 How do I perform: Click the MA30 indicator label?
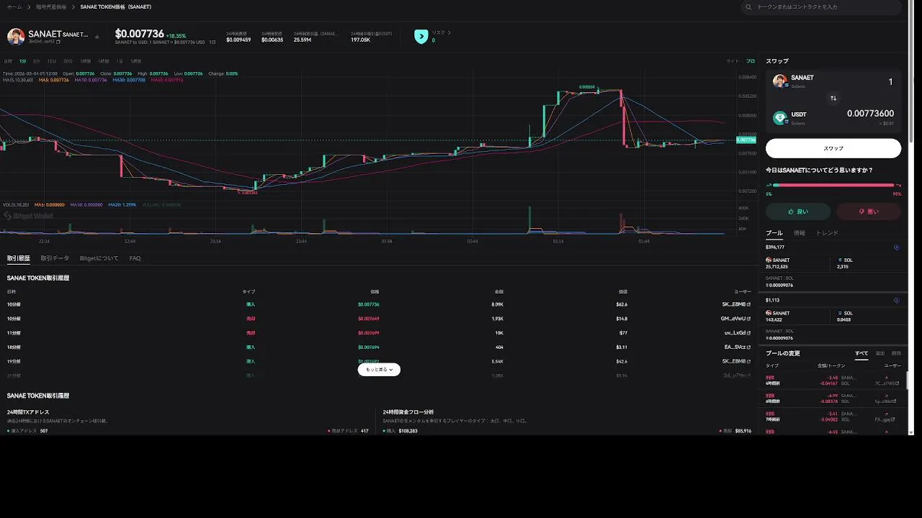[x=130, y=80]
